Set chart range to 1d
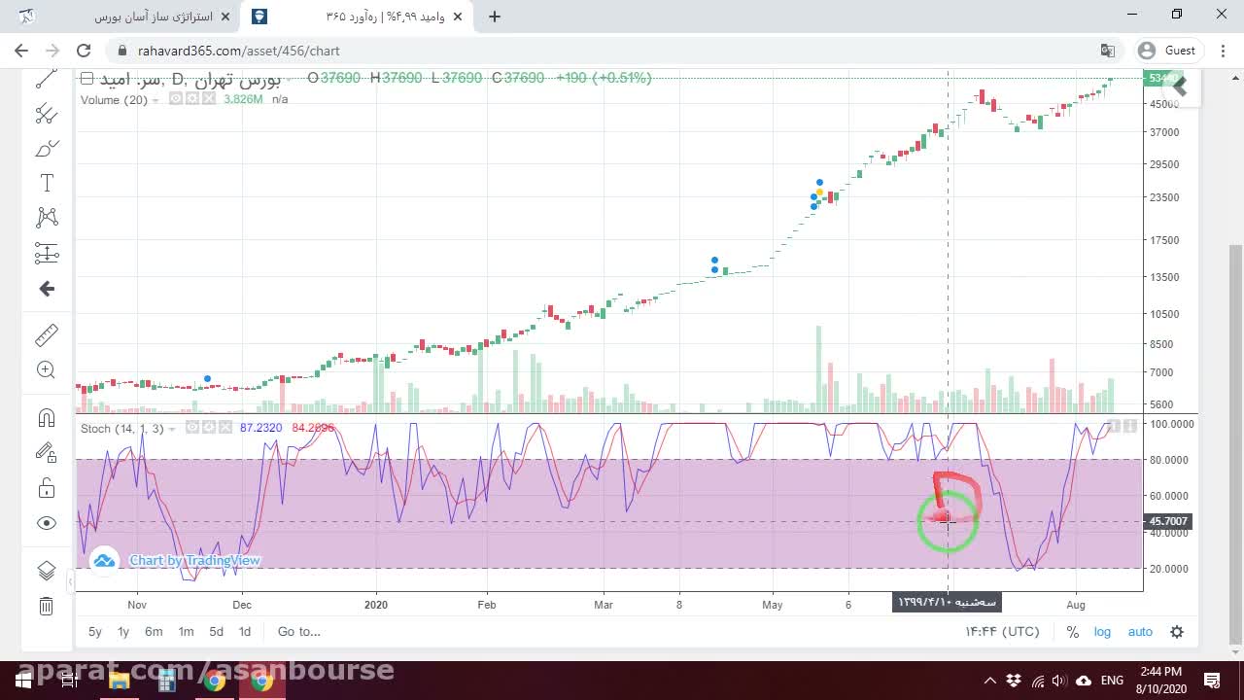 click(245, 632)
